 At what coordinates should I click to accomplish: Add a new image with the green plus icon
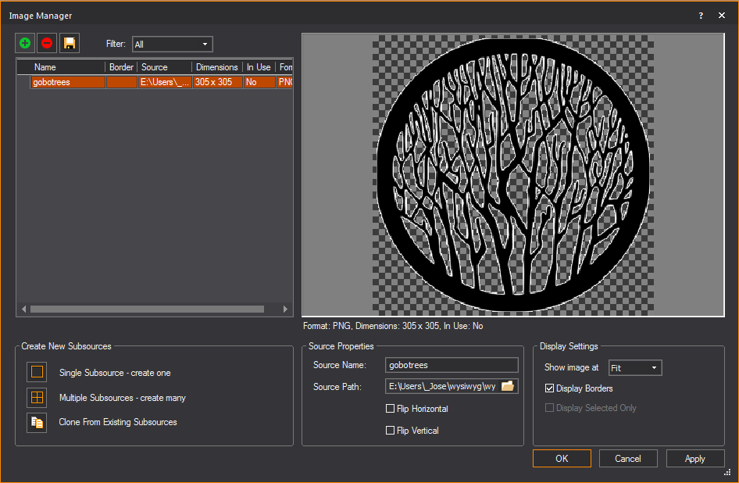(x=24, y=43)
